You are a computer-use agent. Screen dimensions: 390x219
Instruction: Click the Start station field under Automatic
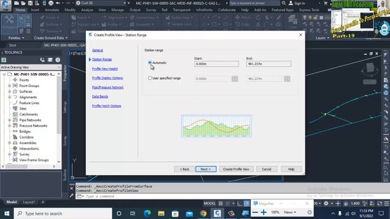pos(216,64)
